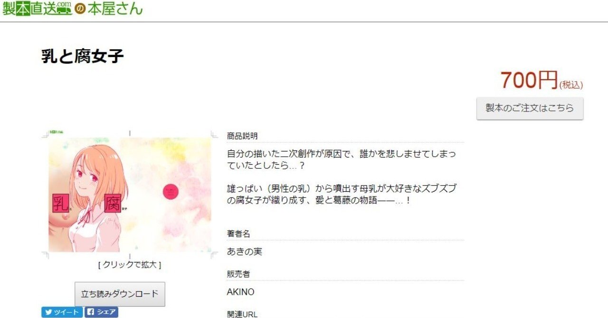Click the red 乳 kanji on cover
Viewport: 608px width, 318px height.
coord(60,203)
